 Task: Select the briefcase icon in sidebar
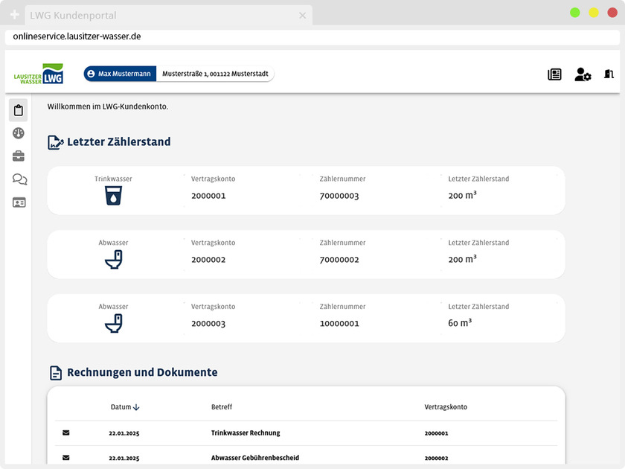[x=19, y=156]
